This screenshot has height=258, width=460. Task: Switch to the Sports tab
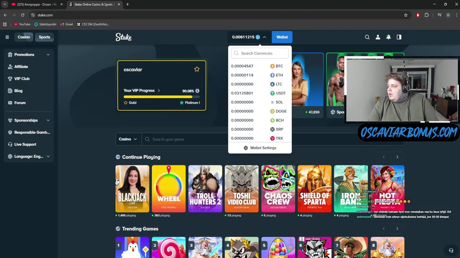pos(45,37)
